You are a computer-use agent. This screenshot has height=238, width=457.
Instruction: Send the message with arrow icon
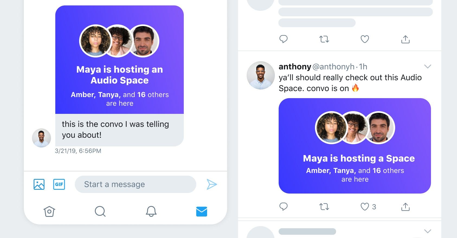point(212,184)
